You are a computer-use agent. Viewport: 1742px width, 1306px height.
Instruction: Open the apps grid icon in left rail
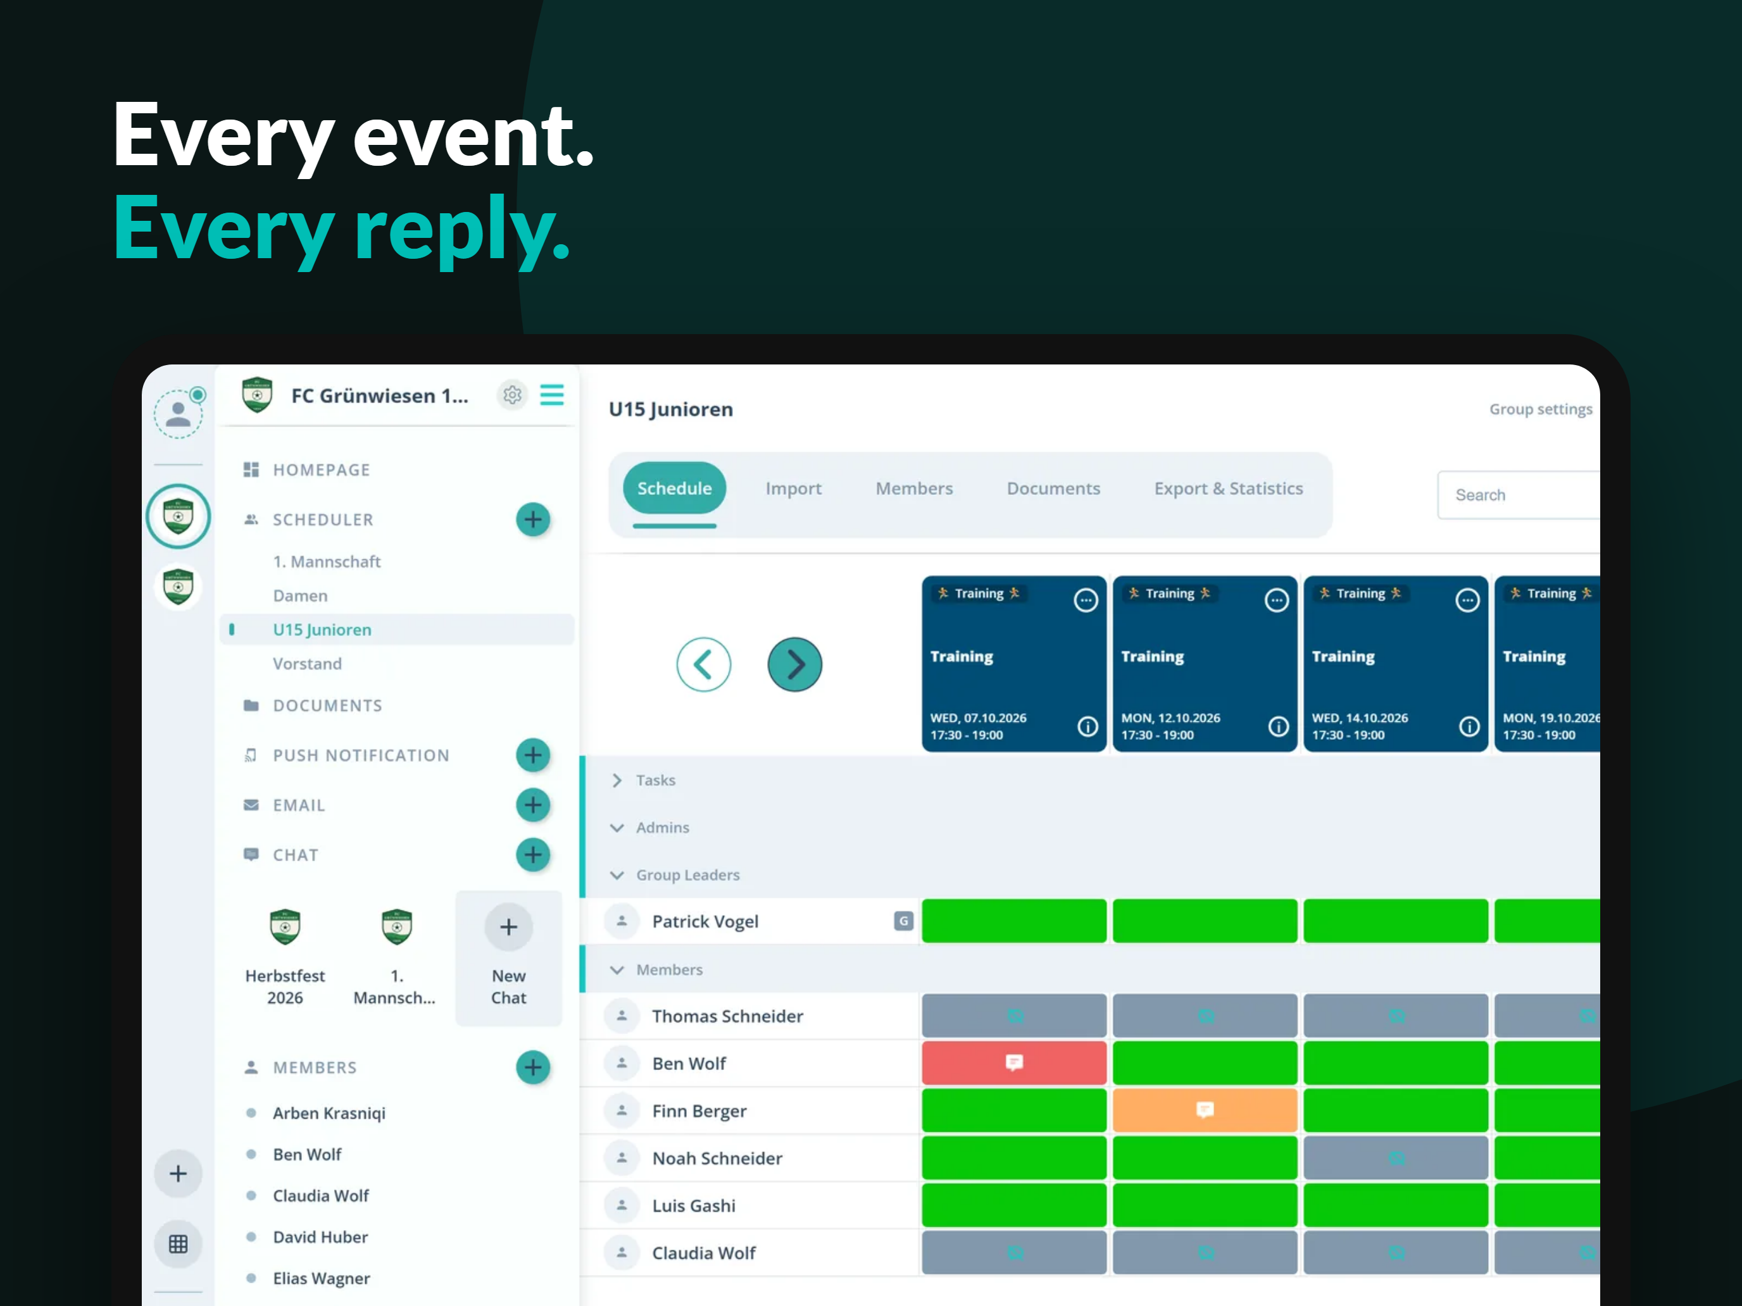coord(179,1244)
